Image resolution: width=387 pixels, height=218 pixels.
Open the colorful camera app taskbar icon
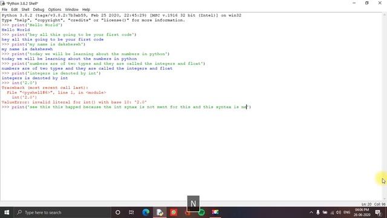215,213
